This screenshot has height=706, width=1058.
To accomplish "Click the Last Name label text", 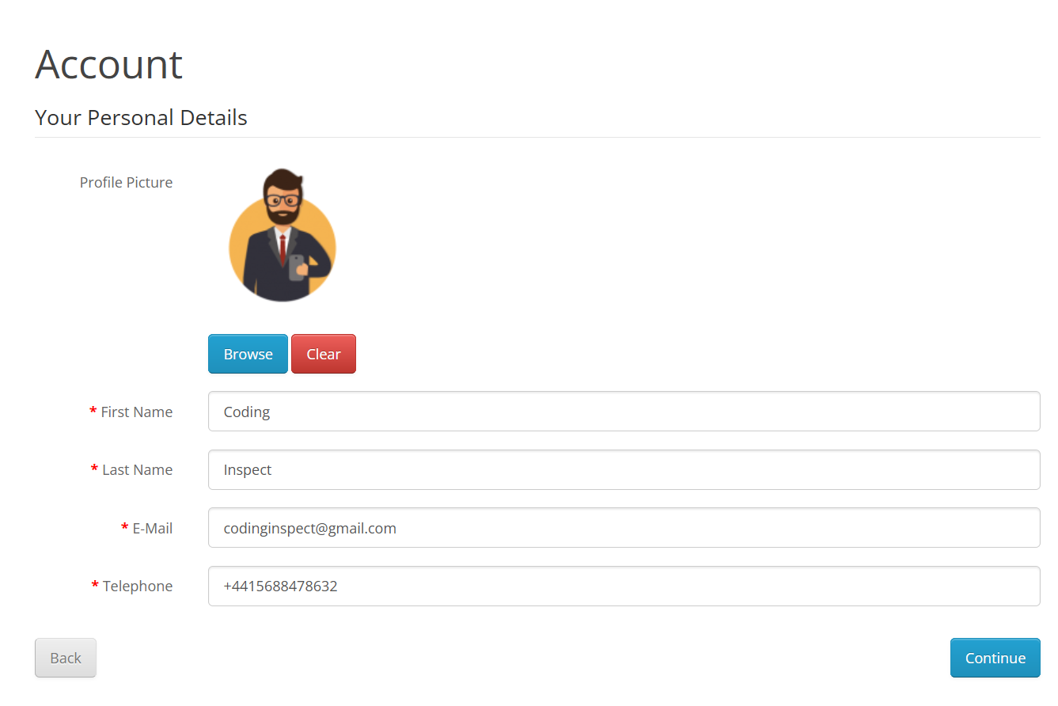I will pyautogui.click(x=138, y=469).
